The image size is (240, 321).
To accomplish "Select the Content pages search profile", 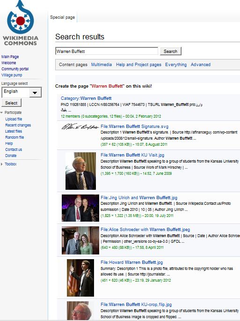I will [x=73, y=65].
